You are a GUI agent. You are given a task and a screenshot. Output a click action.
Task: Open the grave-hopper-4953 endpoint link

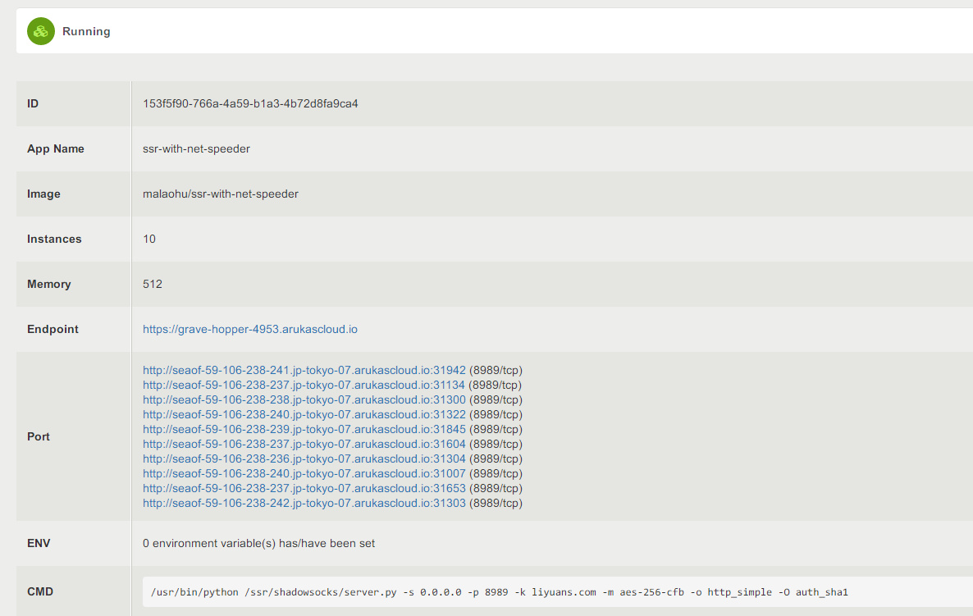(x=249, y=329)
